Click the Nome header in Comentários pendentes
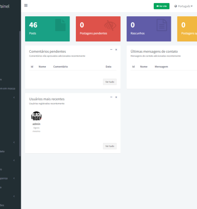The height and width of the screenshot is (209, 197). 42,67
